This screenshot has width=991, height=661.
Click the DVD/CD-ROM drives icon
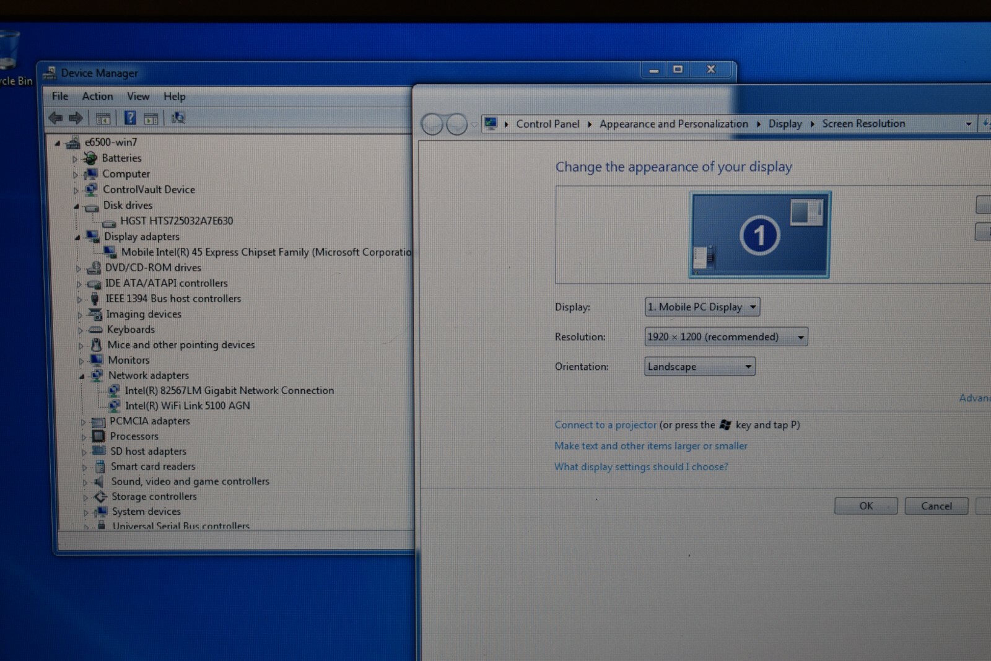[94, 268]
